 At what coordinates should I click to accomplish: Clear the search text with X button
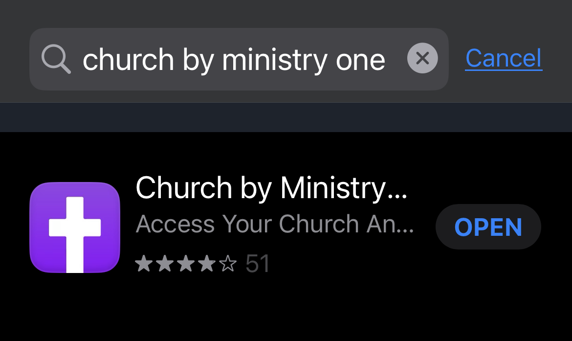tap(422, 59)
